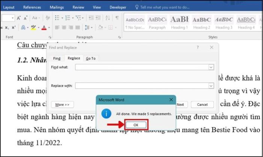Apply the Text Highlight Color
The width and height of the screenshot is (263, 157).
point(33,27)
